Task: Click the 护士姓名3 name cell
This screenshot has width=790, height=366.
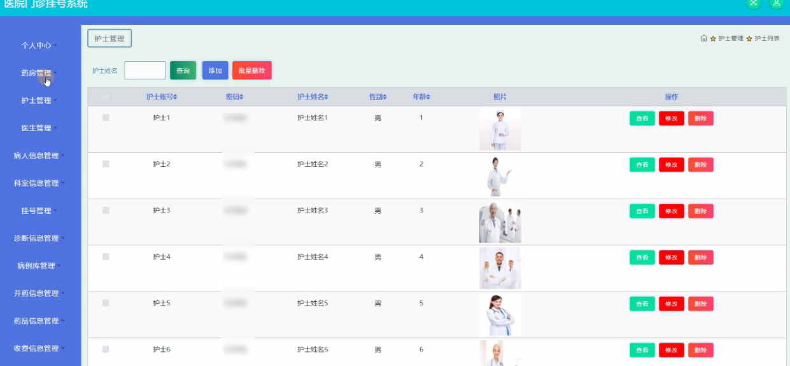Action: click(x=313, y=211)
